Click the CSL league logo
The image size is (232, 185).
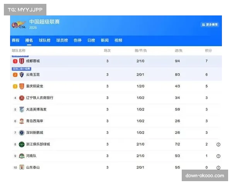tap(19, 25)
